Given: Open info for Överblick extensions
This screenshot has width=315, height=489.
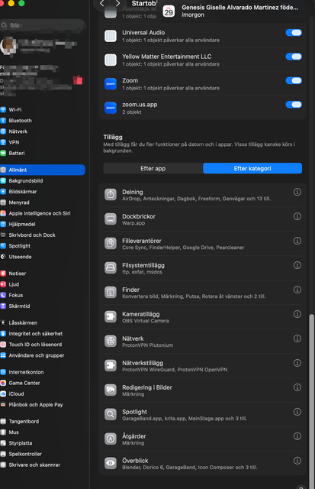Looking at the screenshot, I should pyautogui.click(x=297, y=461).
